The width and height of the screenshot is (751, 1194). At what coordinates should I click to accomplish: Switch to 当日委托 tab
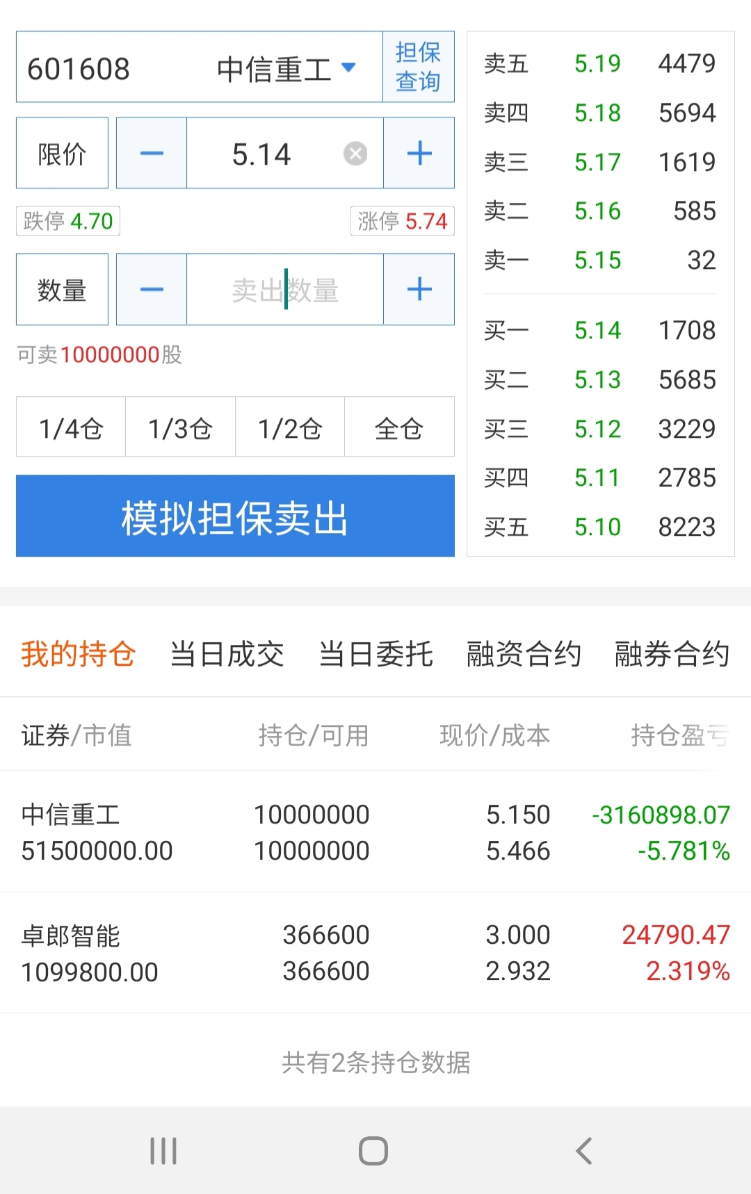click(375, 654)
